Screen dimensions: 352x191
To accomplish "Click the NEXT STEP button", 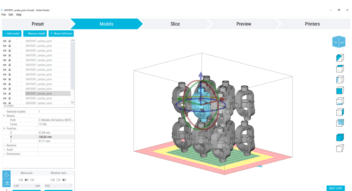I will click(335, 188).
